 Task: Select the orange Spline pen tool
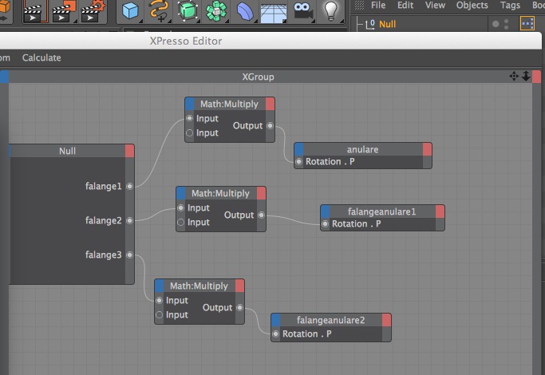coord(159,10)
